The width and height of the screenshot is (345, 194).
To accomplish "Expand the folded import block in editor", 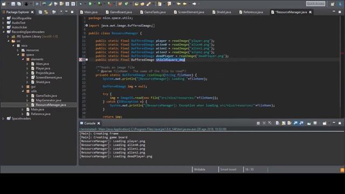I will (x=87, y=25).
